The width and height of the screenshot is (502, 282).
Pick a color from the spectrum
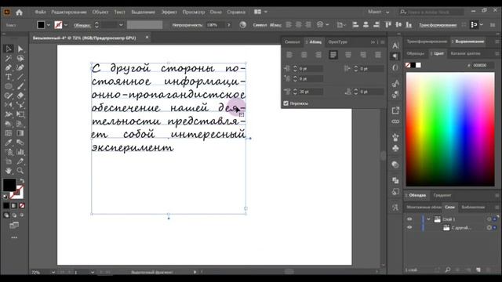point(450,129)
